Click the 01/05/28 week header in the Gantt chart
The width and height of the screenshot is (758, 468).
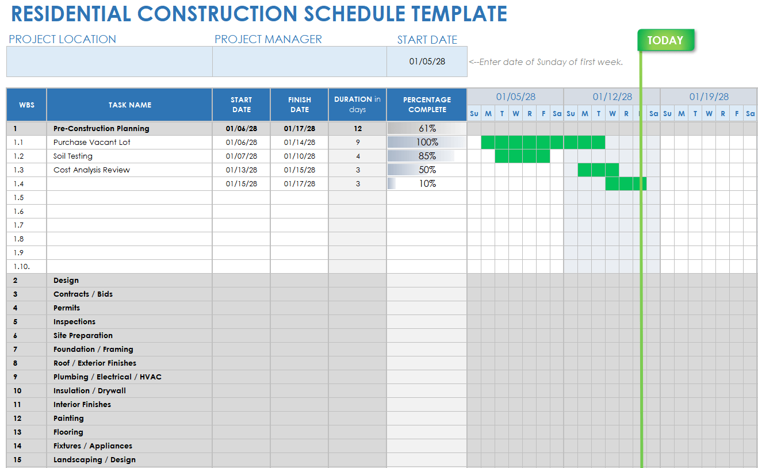pos(515,97)
